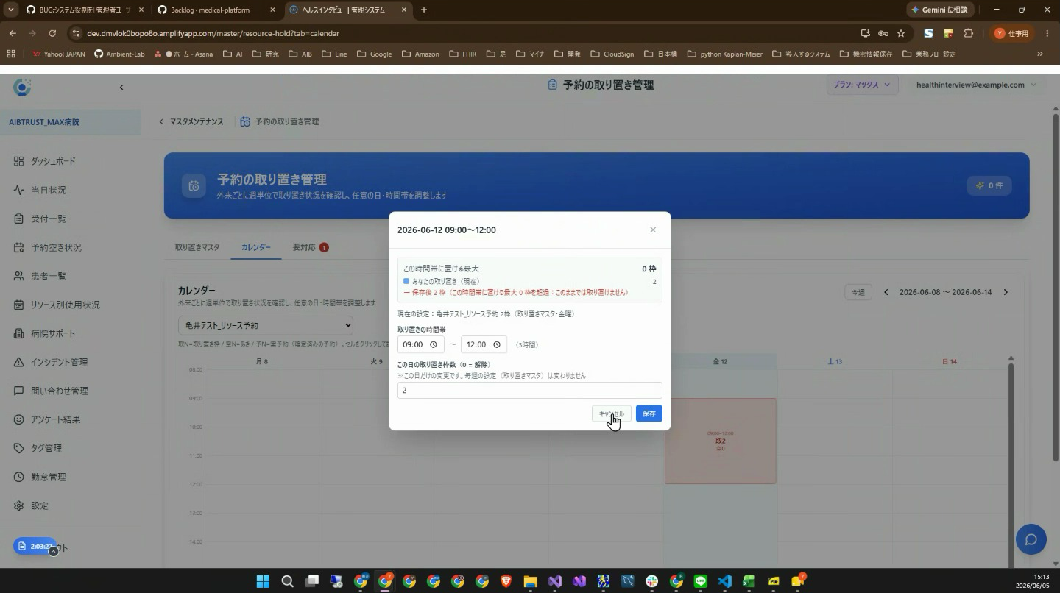Go to the next week arrow

[x=1006, y=292]
